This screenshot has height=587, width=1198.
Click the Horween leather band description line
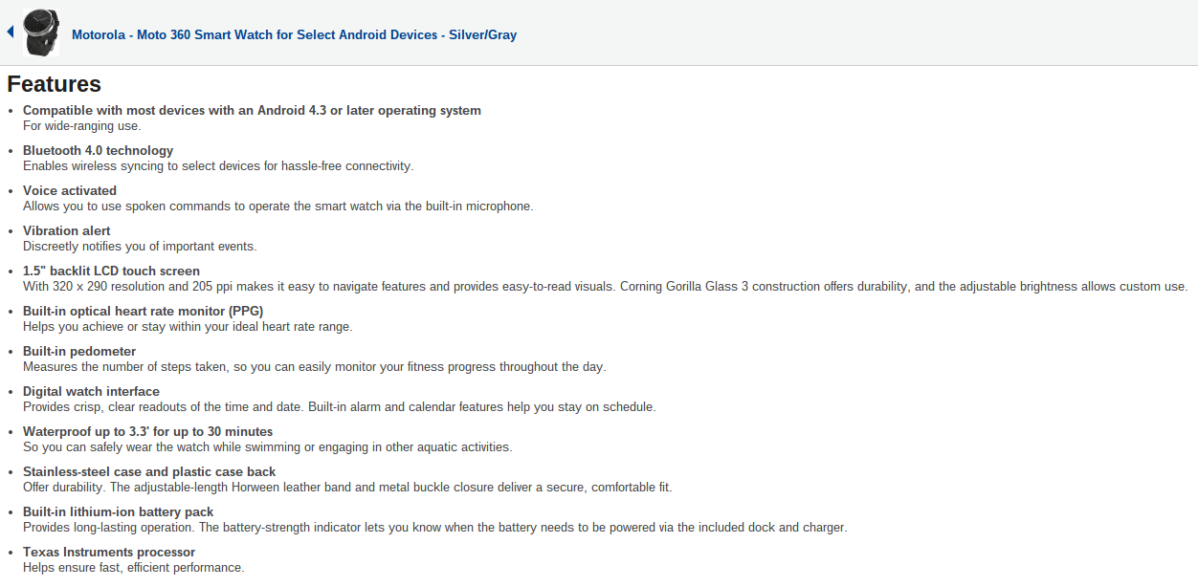point(347,487)
